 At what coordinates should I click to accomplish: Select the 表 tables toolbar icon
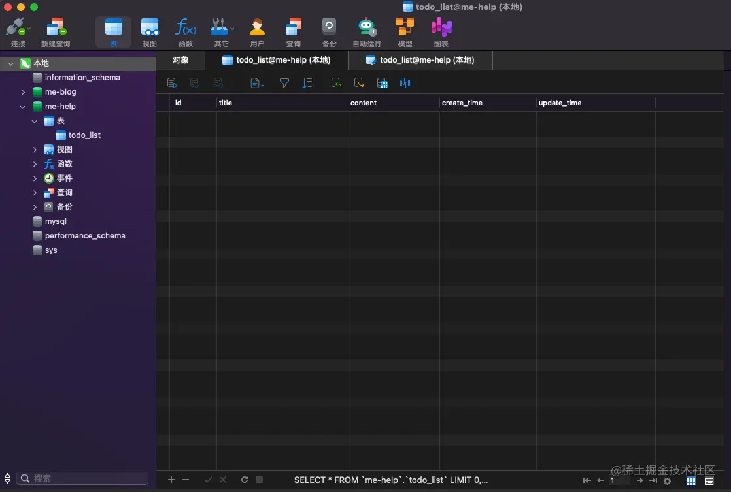tap(113, 31)
